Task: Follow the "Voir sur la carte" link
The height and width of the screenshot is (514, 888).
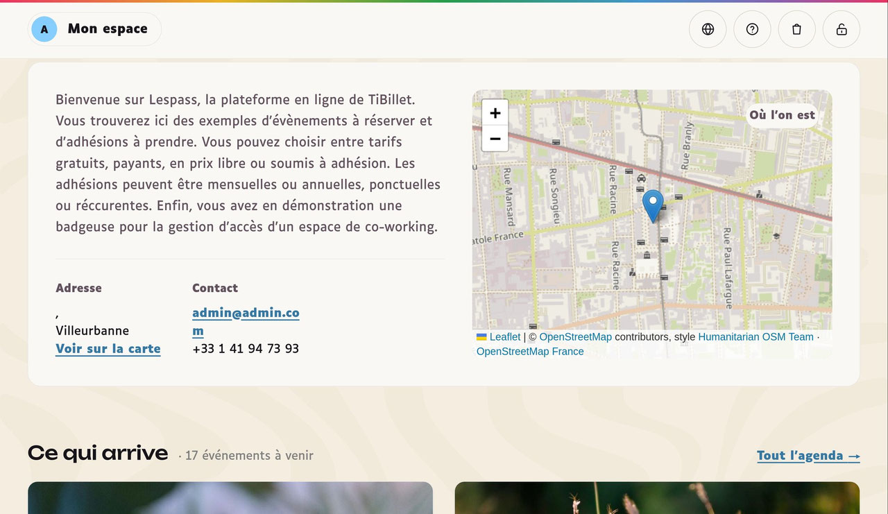Action: coord(108,349)
